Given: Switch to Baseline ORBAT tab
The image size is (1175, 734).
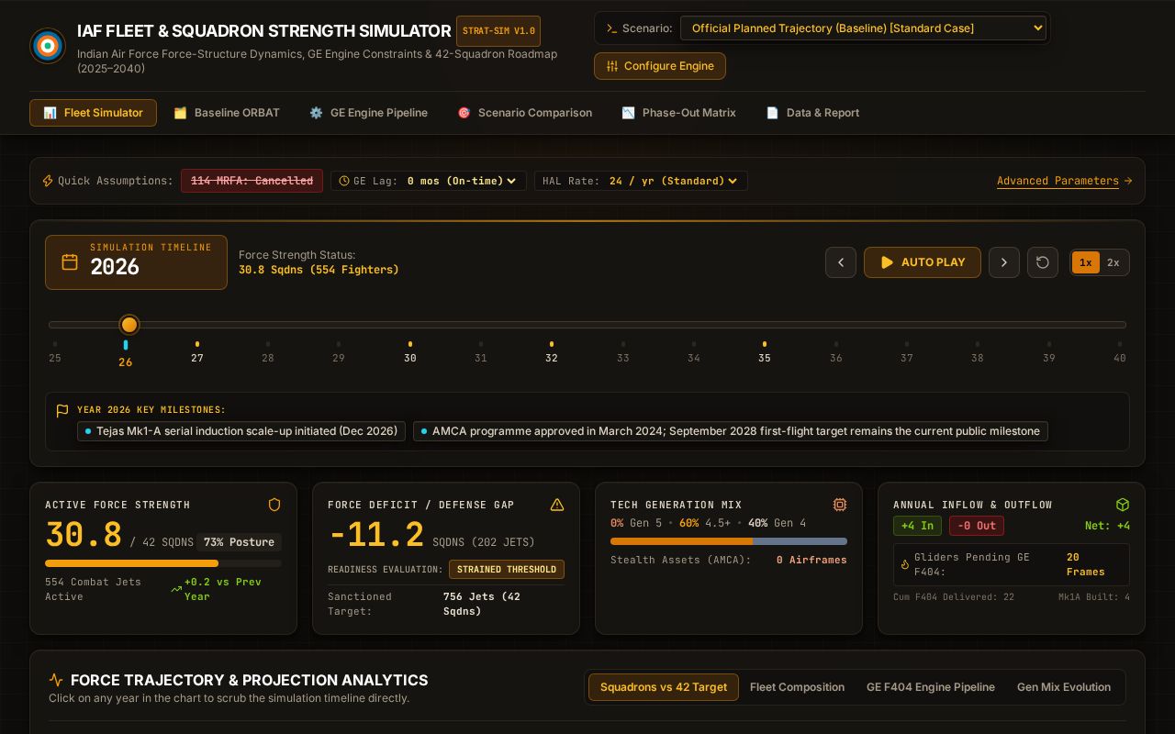Looking at the screenshot, I should click(227, 113).
